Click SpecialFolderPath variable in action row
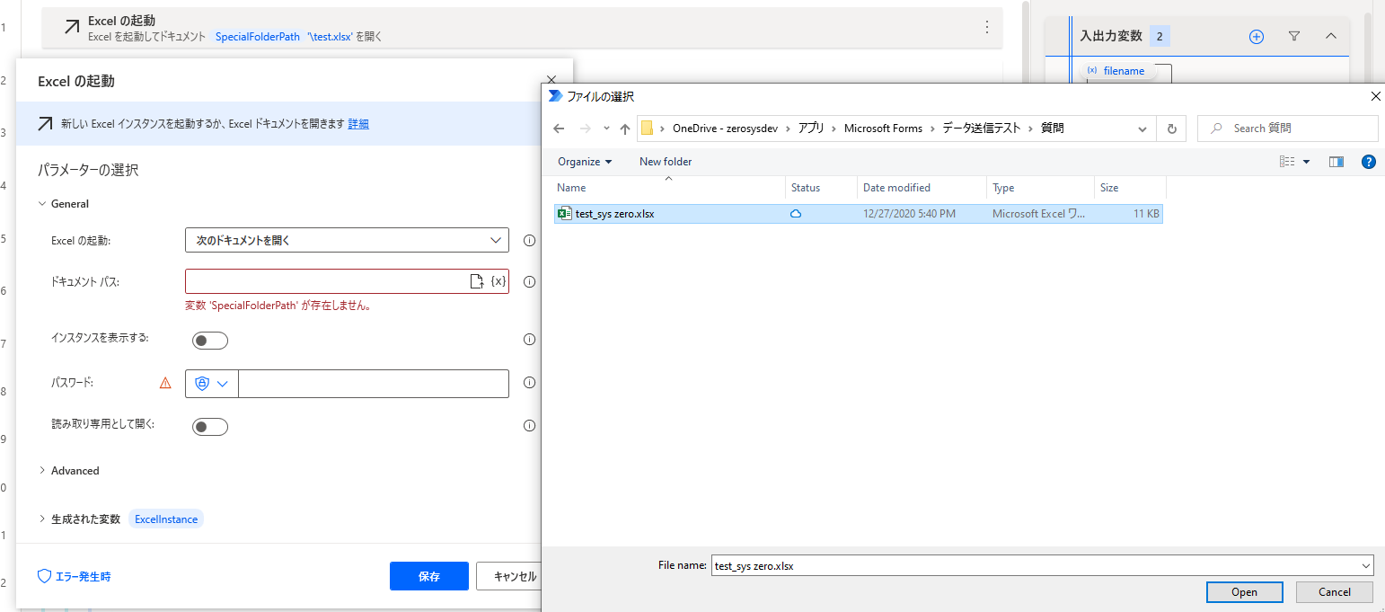The width and height of the screenshot is (1385, 612). tap(258, 37)
